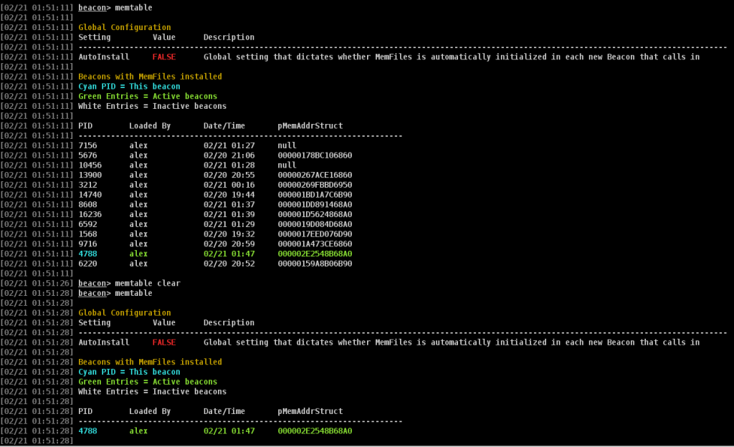Select PID 7156 in the beacon table
The height and width of the screenshot is (447, 734).
point(87,145)
